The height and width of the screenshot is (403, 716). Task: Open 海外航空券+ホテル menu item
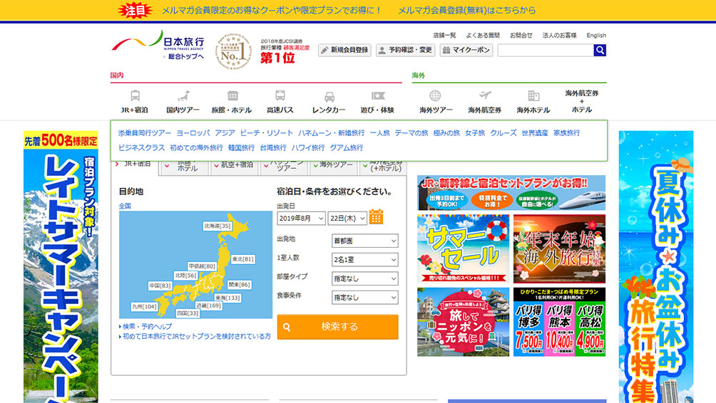coord(581,101)
